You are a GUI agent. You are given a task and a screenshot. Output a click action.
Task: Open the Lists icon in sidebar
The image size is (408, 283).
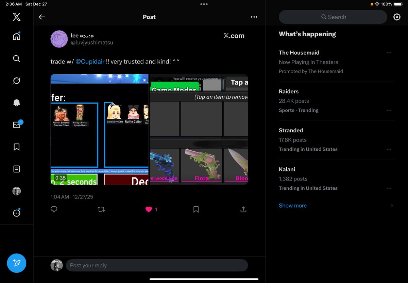pyautogui.click(x=16, y=169)
